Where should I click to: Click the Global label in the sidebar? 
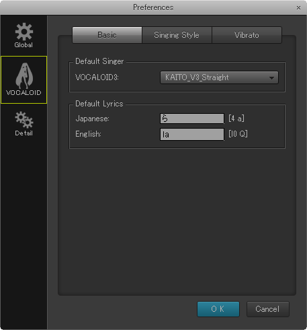24,45
